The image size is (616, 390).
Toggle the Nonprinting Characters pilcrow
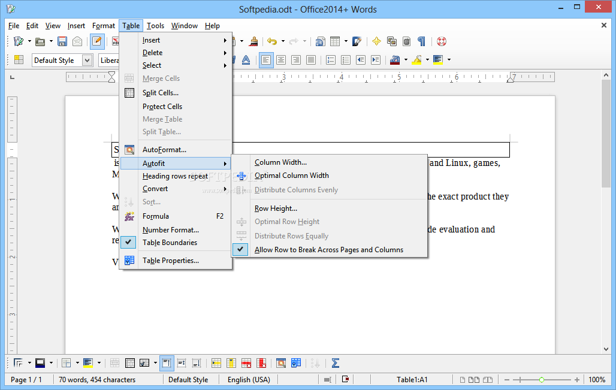421,41
